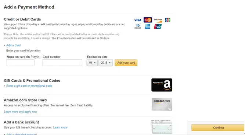This screenshot has width=245, height=135.
Task: Click the yellow Continue button
Action: 218,128
